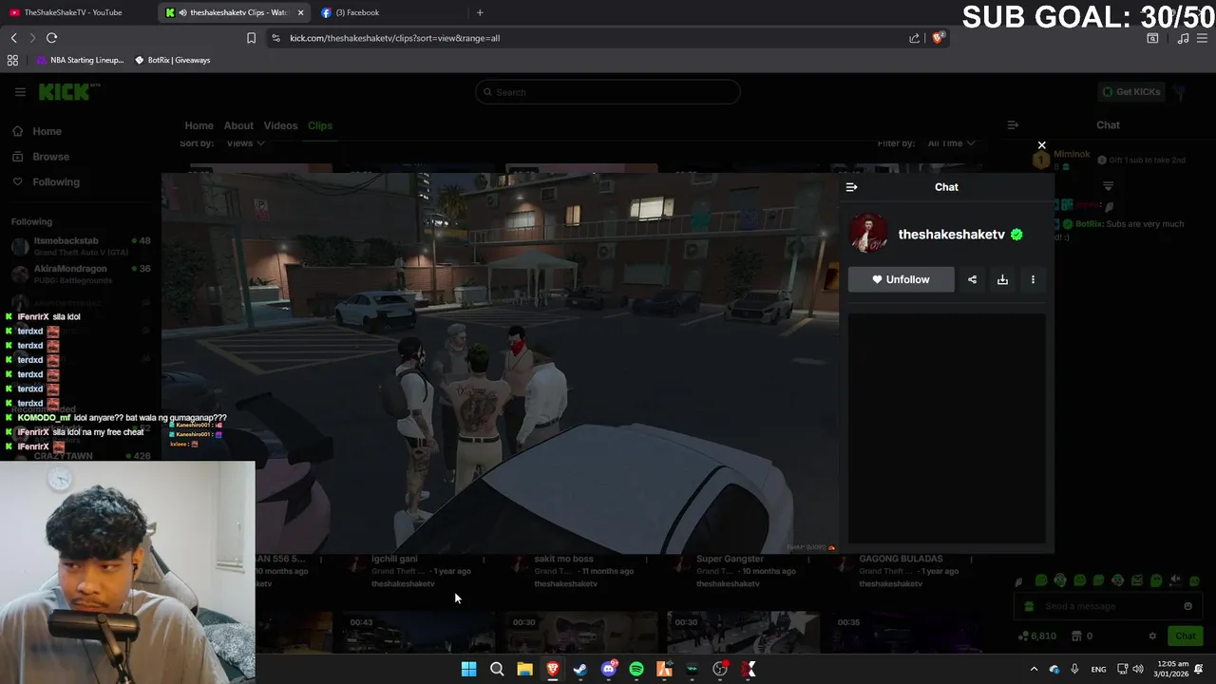This screenshot has width=1216, height=684.
Task: Click the green Chat send button
Action: (x=1185, y=636)
